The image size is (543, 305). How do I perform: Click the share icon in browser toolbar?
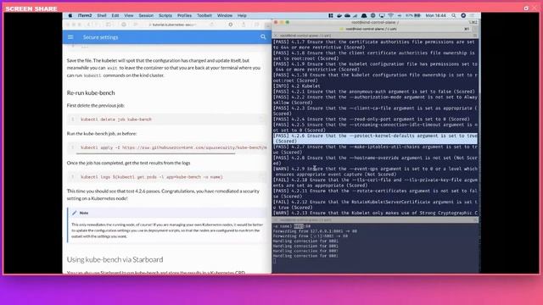tap(244, 25)
